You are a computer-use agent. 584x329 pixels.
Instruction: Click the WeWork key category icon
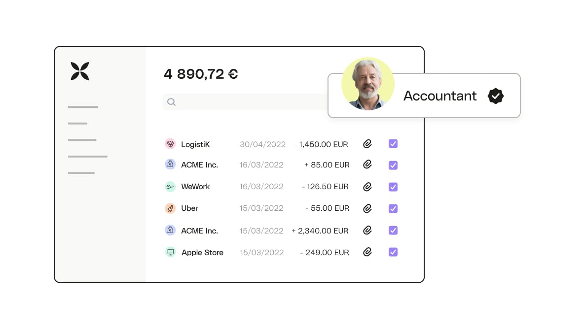tap(170, 187)
